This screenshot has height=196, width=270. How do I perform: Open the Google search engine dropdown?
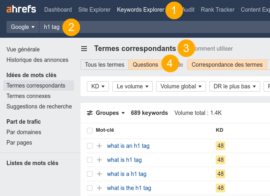point(23,27)
